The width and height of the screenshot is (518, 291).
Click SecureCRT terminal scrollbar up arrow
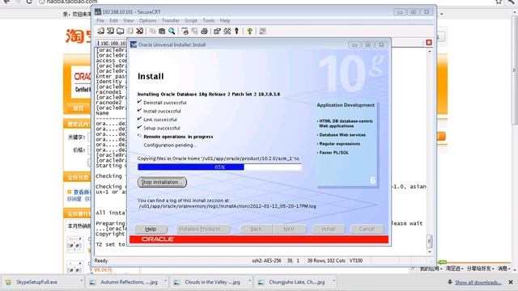[430, 52]
